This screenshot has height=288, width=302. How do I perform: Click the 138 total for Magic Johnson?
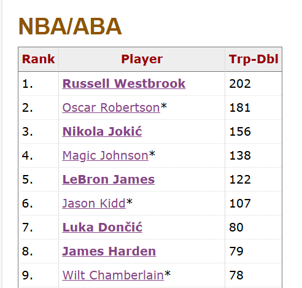(240, 155)
